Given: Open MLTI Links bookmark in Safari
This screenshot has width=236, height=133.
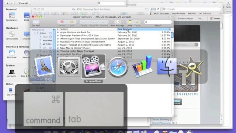Looking at the screenshot, I should point(205,14).
